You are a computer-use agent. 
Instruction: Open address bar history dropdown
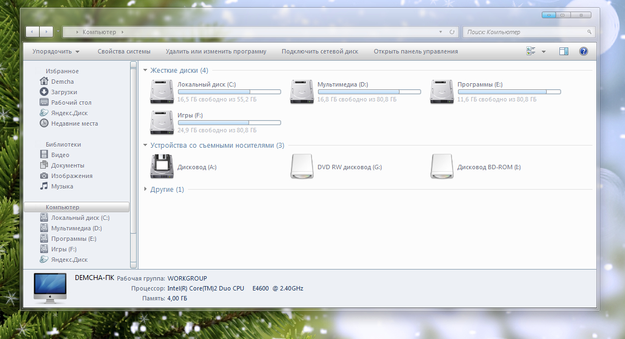pyautogui.click(x=440, y=32)
